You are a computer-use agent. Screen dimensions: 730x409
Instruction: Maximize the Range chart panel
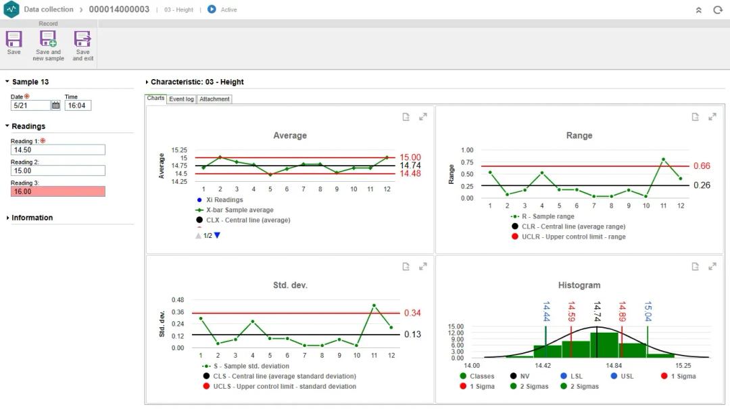(712, 117)
